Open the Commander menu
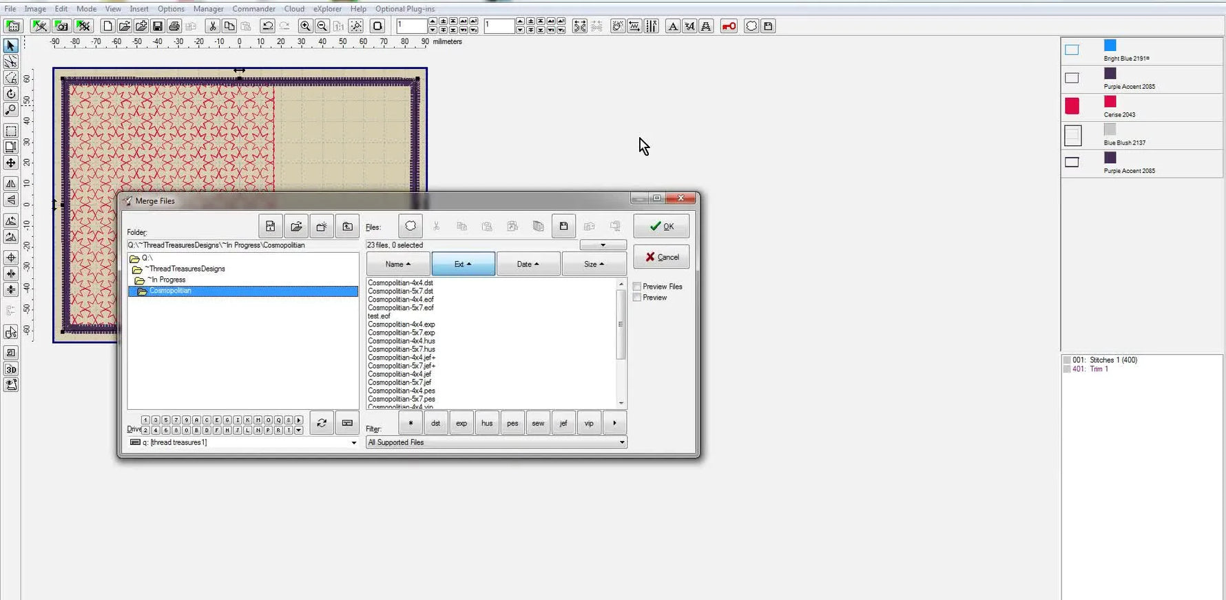This screenshot has width=1226, height=600. point(253,9)
